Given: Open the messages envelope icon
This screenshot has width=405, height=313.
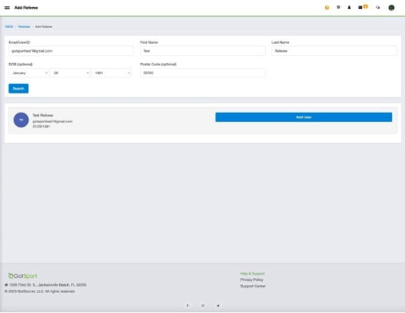Looking at the screenshot, I should (360, 7).
